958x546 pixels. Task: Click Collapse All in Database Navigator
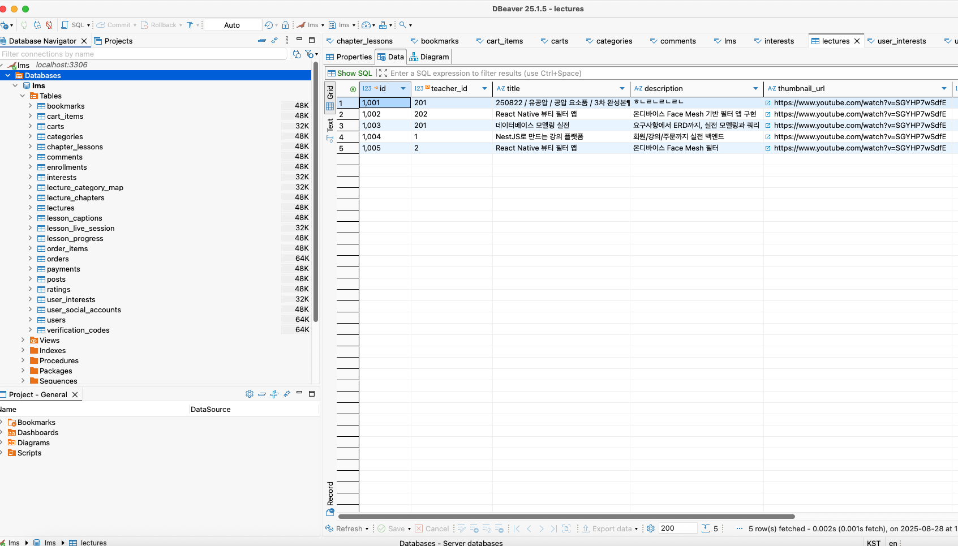[x=261, y=41]
